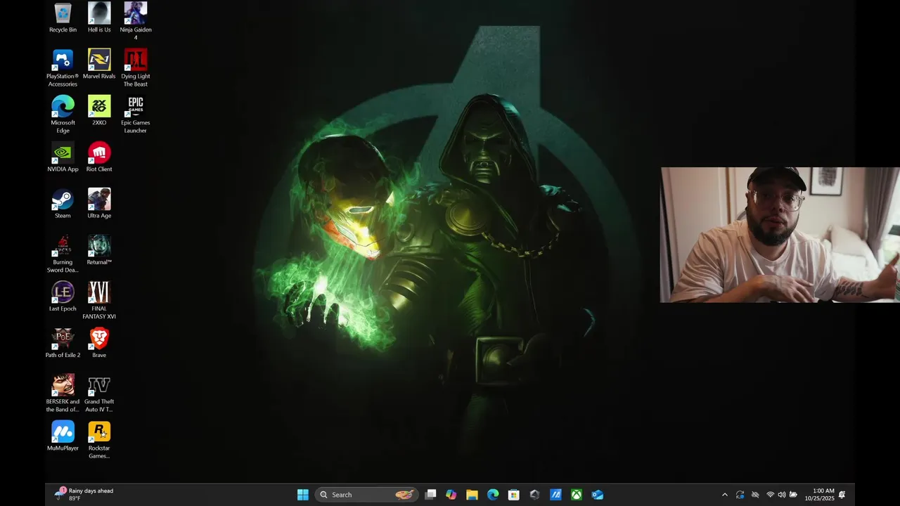The width and height of the screenshot is (900, 506).
Task: Open Outlook from the taskbar
Action: click(597, 495)
